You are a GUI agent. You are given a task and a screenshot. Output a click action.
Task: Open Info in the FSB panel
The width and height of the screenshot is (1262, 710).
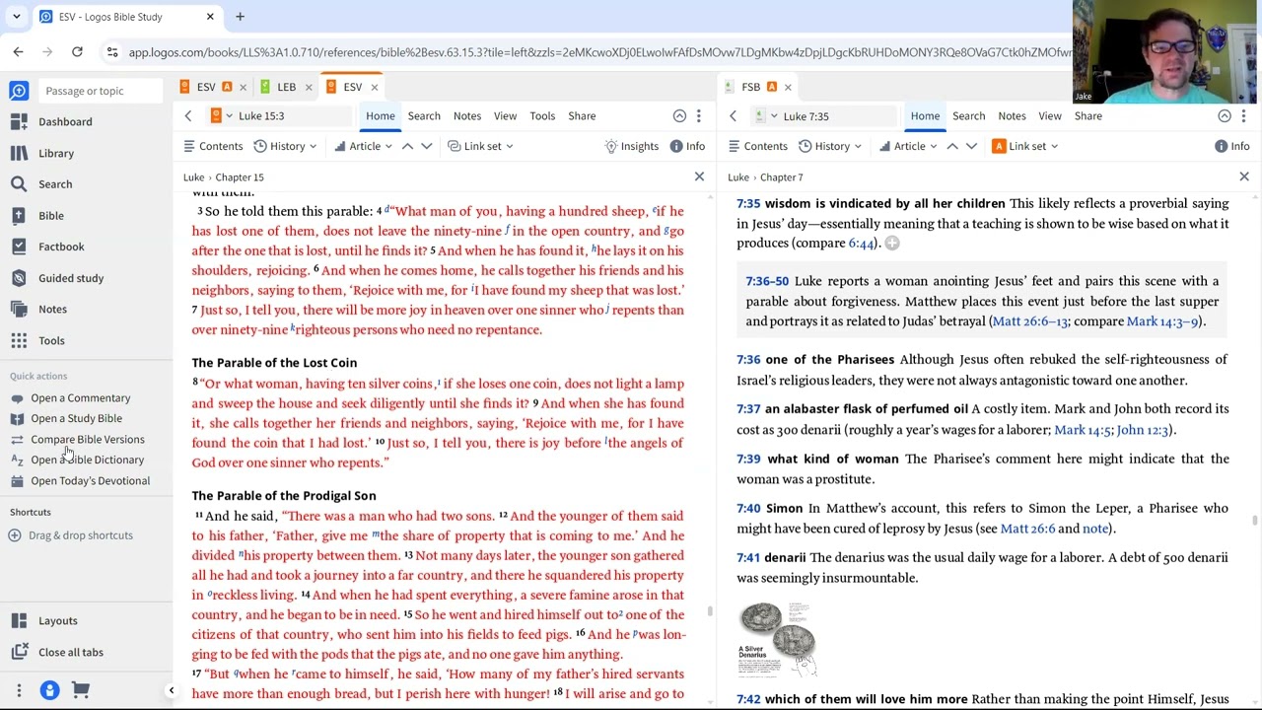[x=1232, y=146]
